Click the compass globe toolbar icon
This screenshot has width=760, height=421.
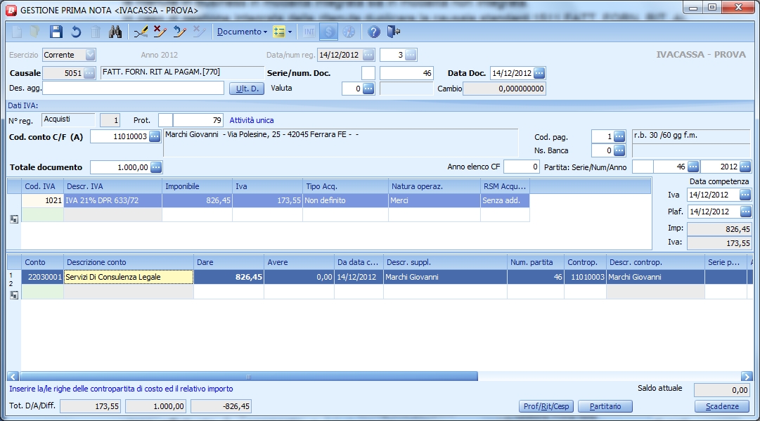coord(349,32)
